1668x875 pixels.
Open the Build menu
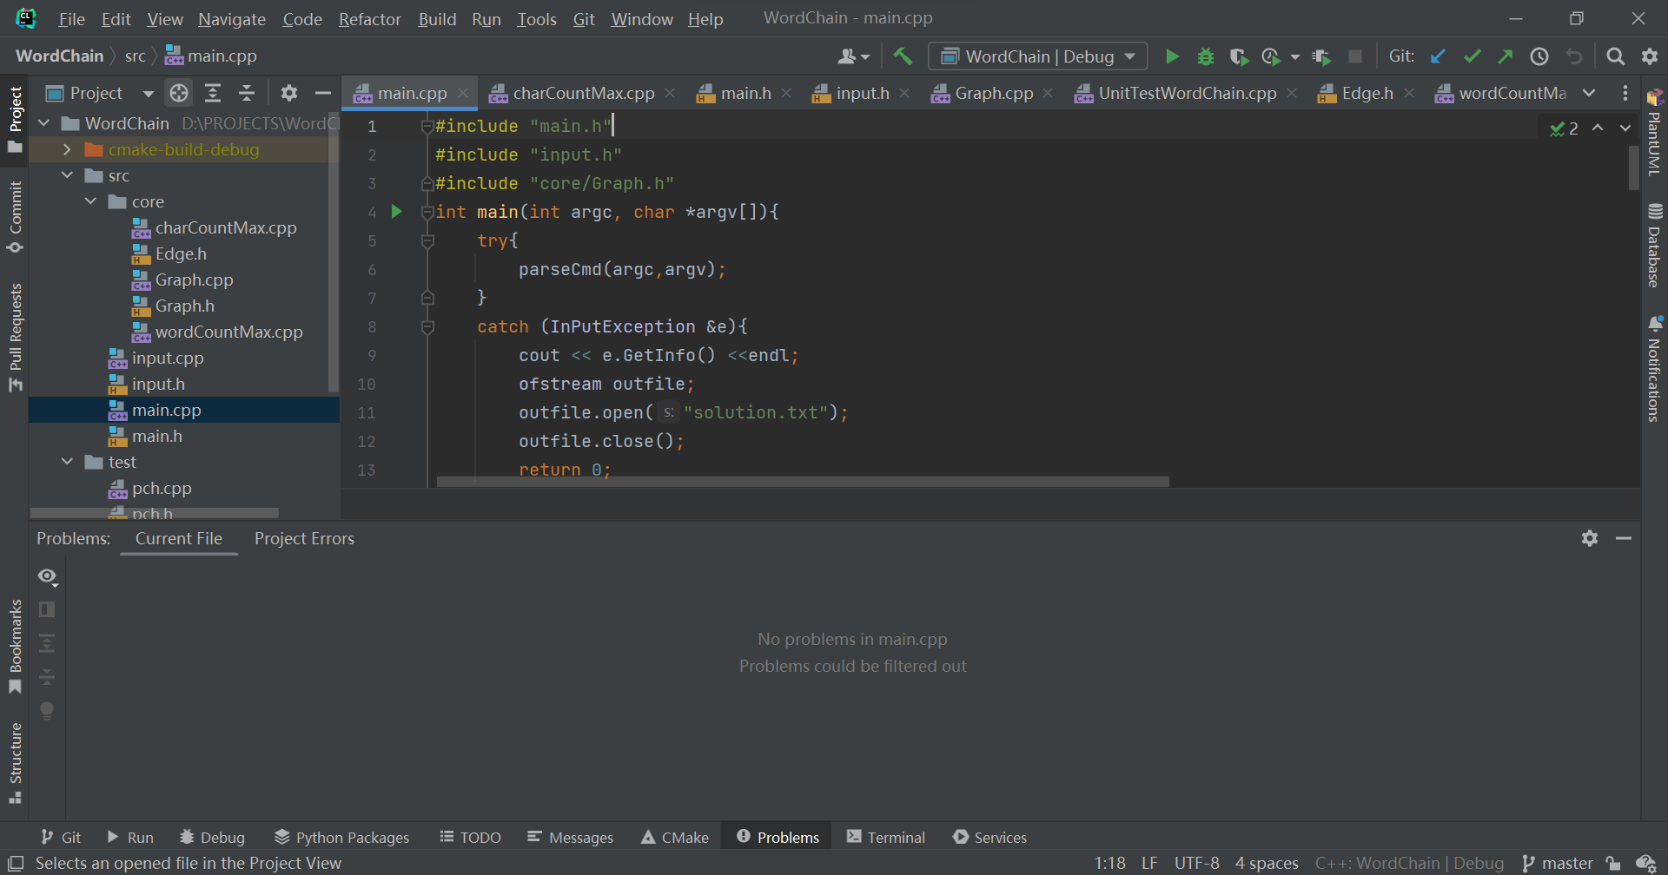[437, 19]
